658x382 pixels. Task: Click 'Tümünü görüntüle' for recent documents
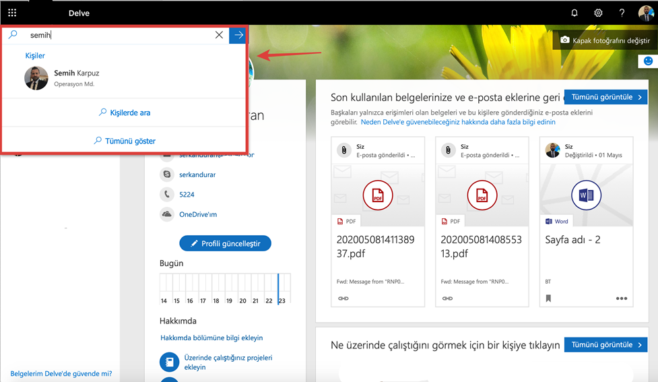pyautogui.click(x=605, y=97)
